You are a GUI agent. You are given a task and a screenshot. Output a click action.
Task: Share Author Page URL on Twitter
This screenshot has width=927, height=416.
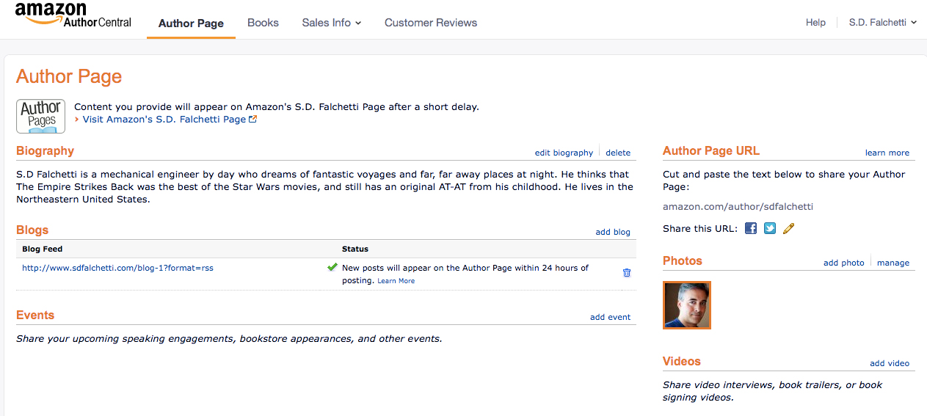(770, 228)
